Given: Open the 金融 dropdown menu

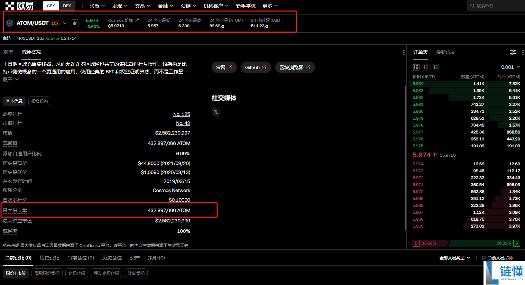Looking at the screenshot, I should (x=165, y=6).
